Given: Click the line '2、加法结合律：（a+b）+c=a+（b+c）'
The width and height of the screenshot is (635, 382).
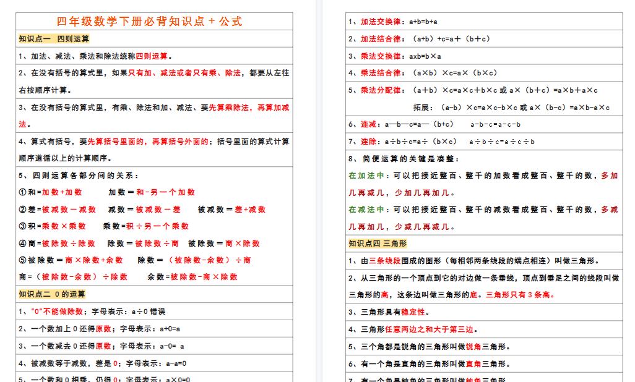Looking at the screenshot, I should pos(420,40).
